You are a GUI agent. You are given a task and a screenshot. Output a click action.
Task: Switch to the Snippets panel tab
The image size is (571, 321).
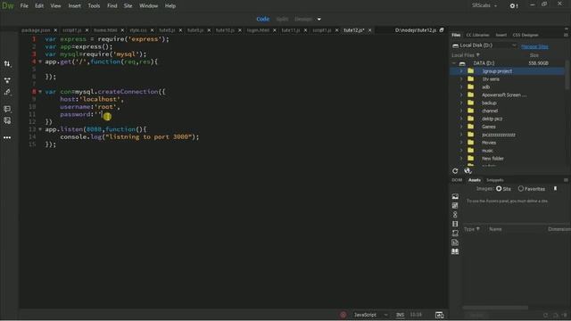[x=495, y=180]
